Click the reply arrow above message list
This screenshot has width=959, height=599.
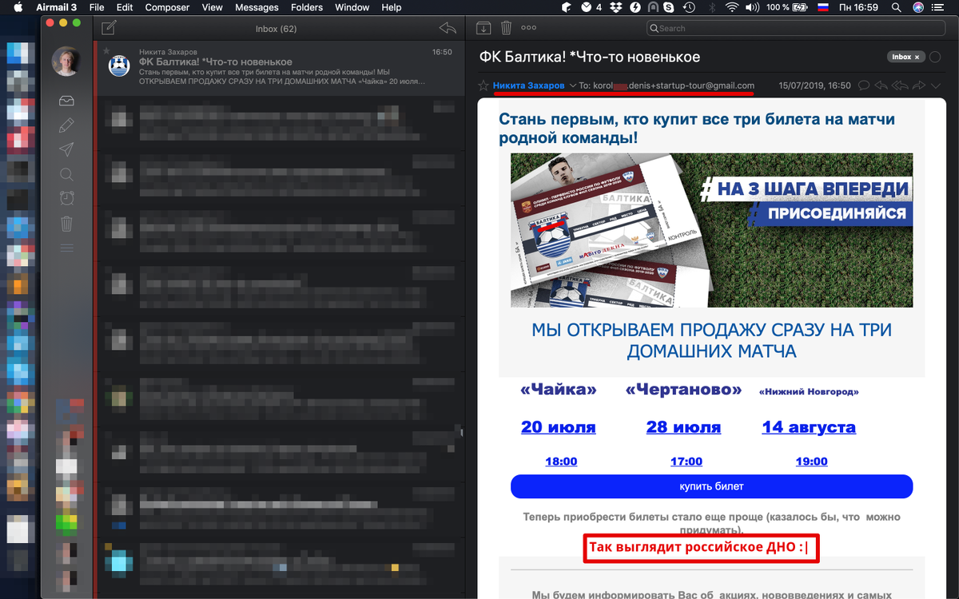448,28
